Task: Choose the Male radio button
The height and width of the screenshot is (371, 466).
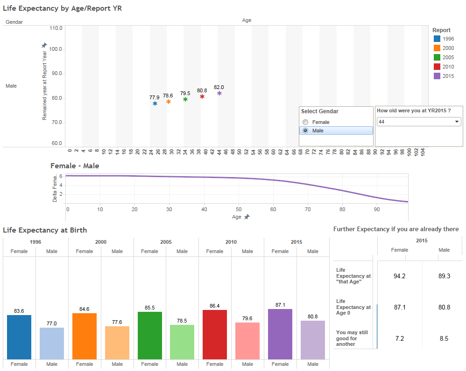Action: pyautogui.click(x=305, y=131)
